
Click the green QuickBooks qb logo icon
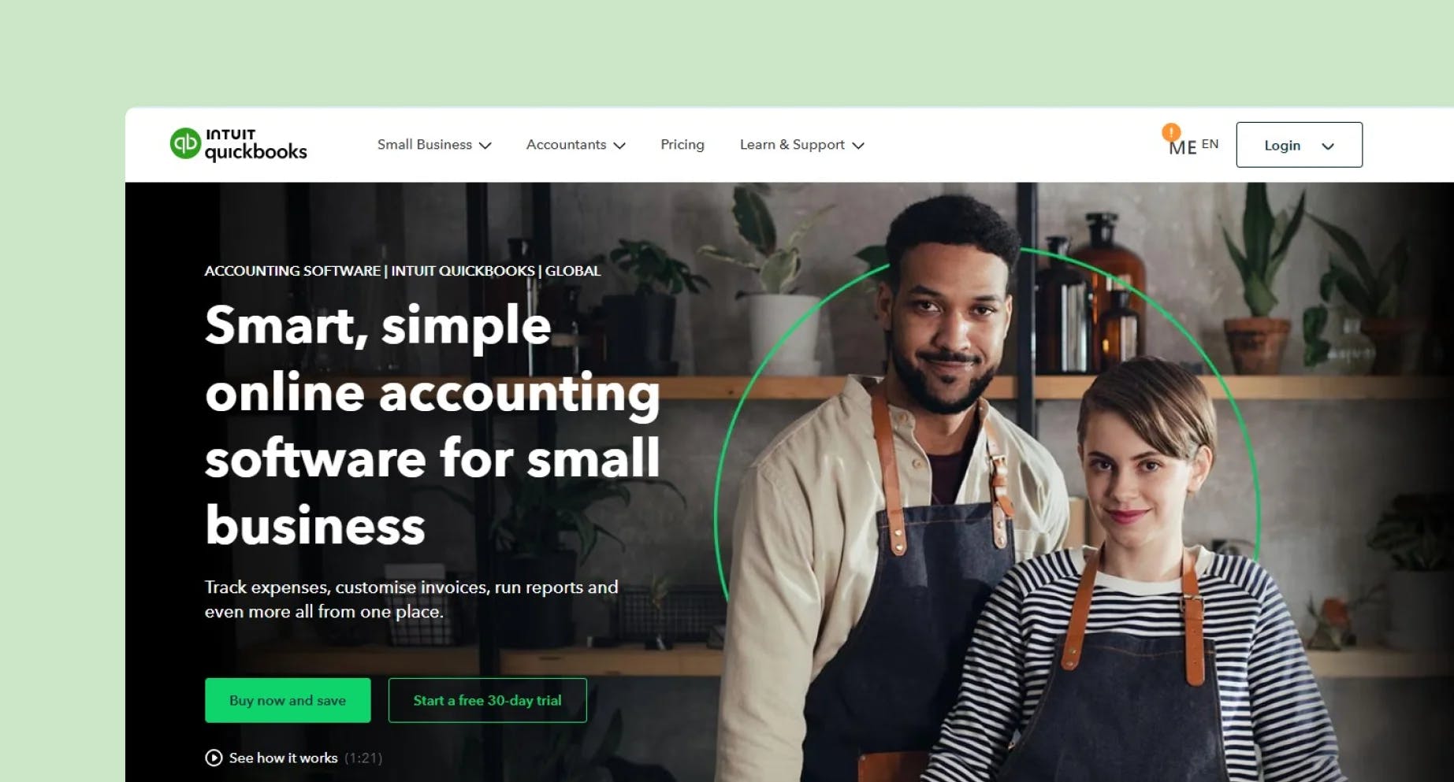(185, 143)
